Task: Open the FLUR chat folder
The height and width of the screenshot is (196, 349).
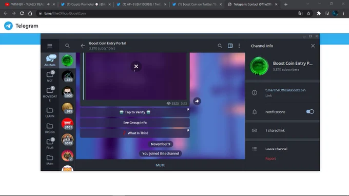Action: 50,144
